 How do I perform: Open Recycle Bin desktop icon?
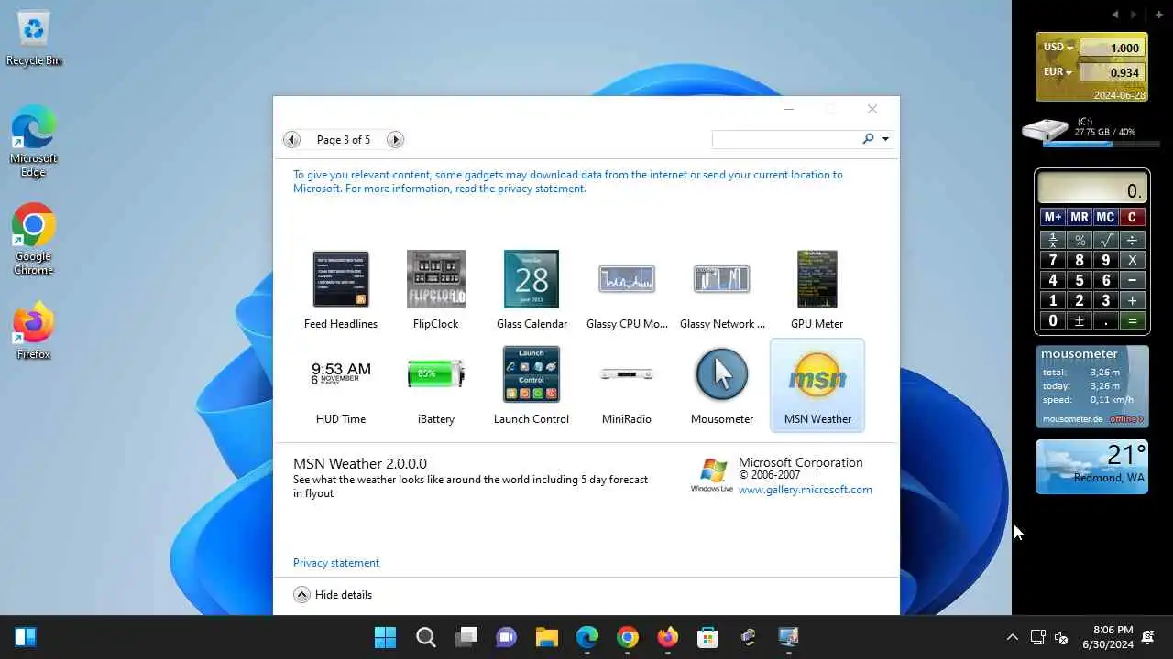[34, 38]
